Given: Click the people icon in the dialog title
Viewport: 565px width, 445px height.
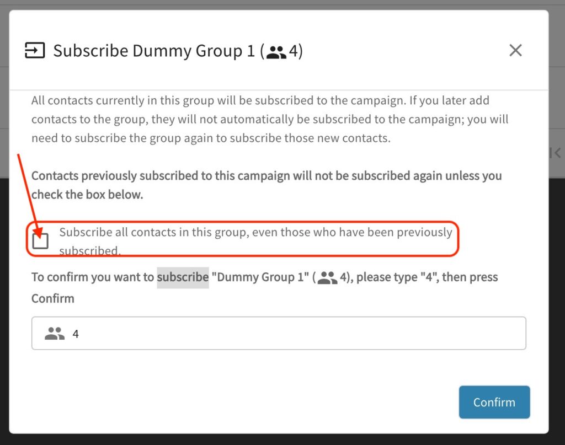Looking at the screenshot, I should (x=276, y=52).
